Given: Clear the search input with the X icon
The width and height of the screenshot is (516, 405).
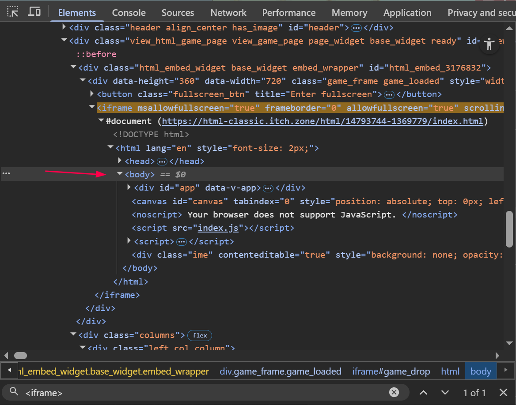Looking at the screenshot, I should (x=394, y=392).
